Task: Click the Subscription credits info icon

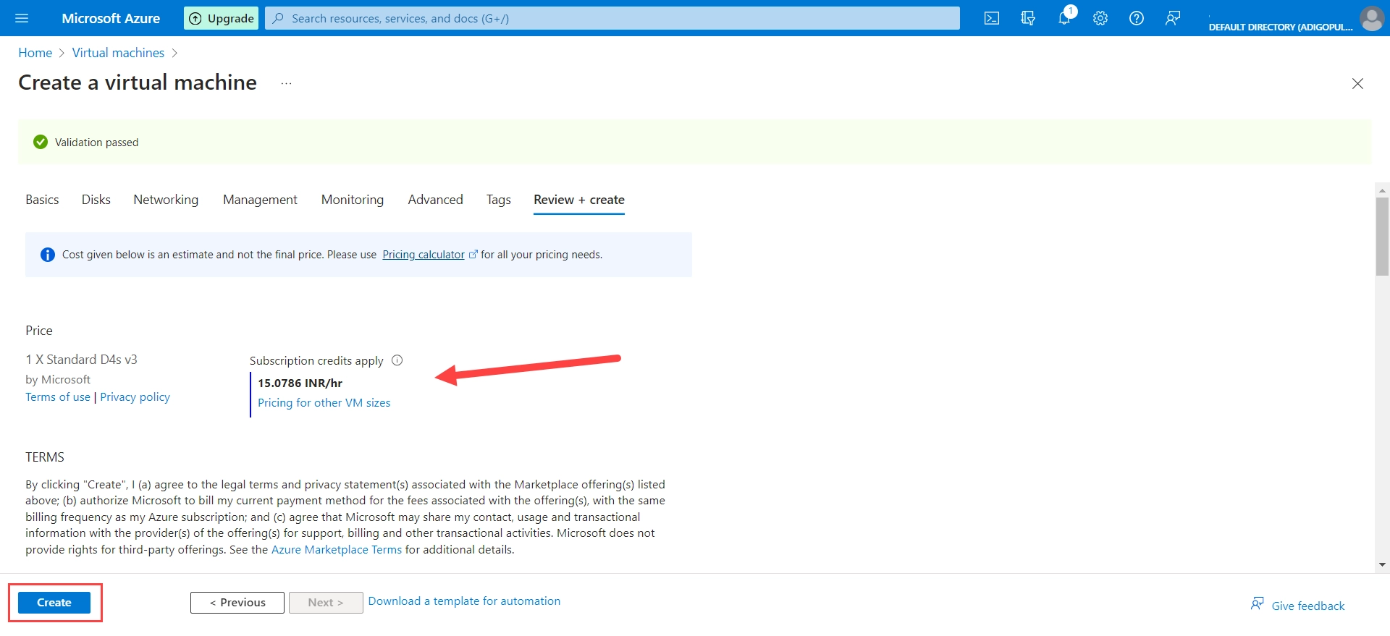Action: point(397,360)
